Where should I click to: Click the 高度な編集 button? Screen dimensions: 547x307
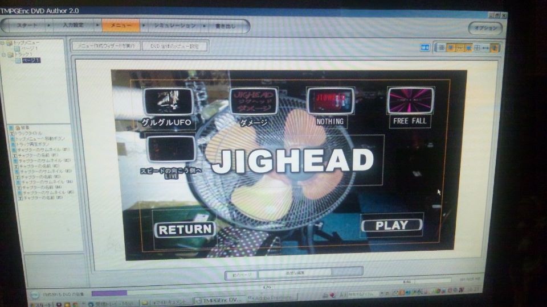[295, 273]
